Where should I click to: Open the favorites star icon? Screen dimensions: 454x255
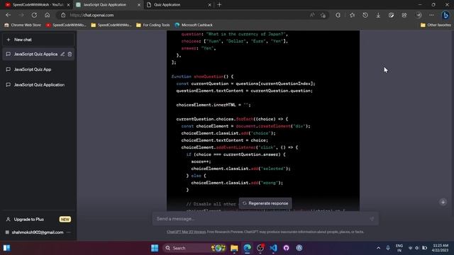(x=352, y=15)
